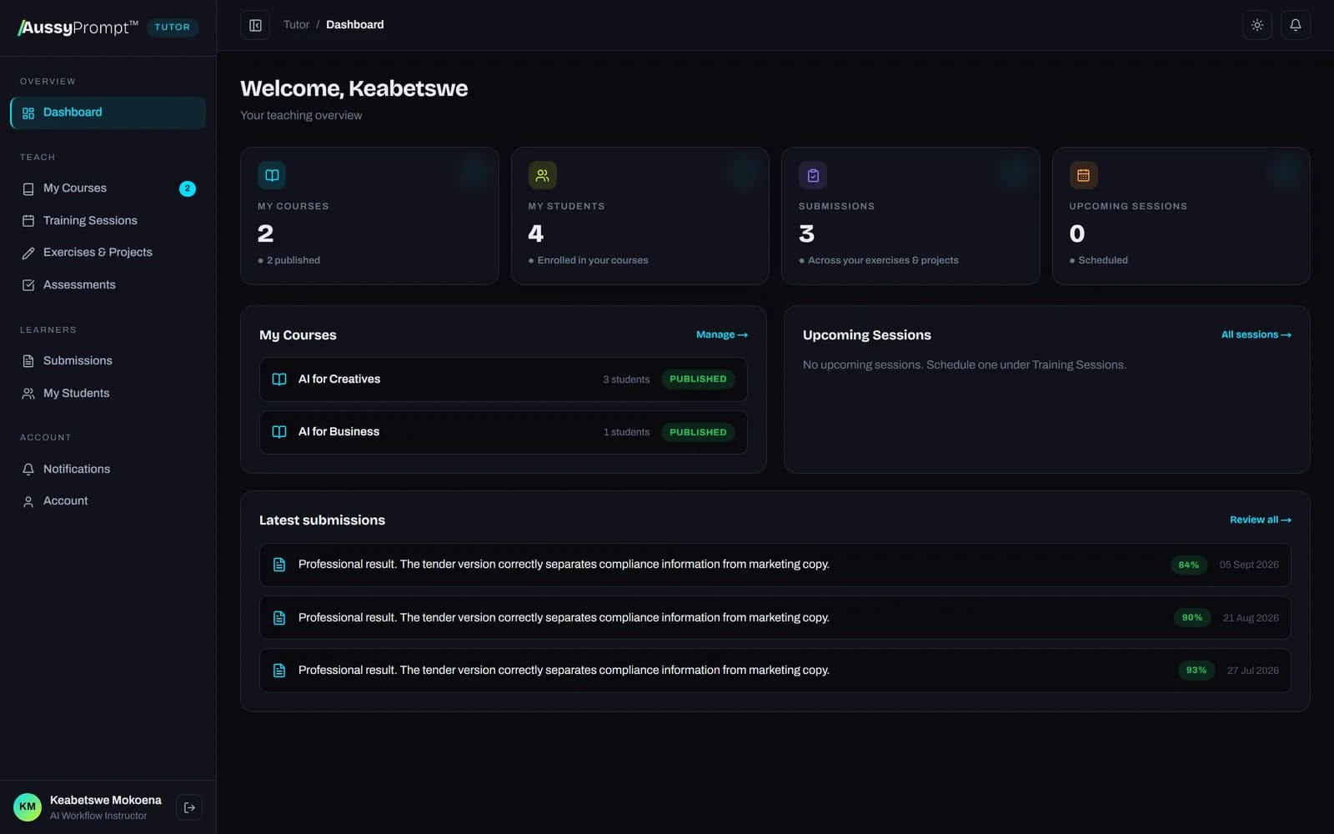Image resolution: width=1334 pixels, height=834 pixels.
Task: Click the people icon in My Students card
Action: click(543, 175)
